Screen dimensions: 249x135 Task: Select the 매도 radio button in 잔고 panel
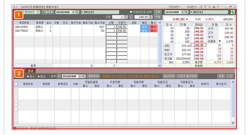point(39,77)
